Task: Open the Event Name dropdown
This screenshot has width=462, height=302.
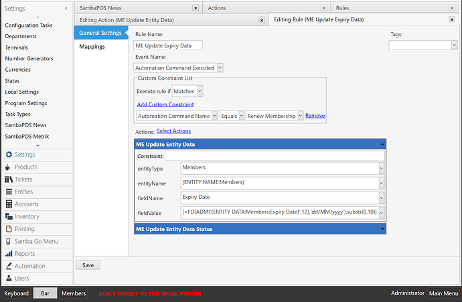Action: 220,68
